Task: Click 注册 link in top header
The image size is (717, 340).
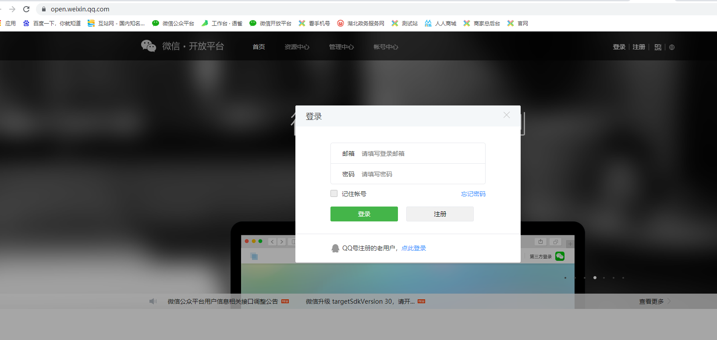Action: point(639,47)
